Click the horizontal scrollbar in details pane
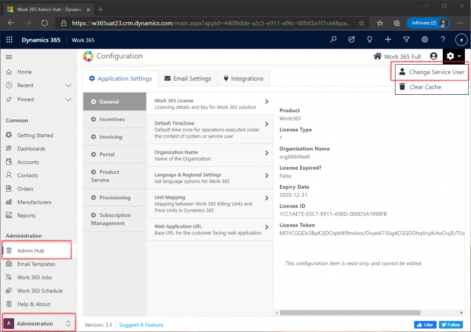Image resolution: width=471 pixels, height=332 pixels. click(x=350, y=313)
